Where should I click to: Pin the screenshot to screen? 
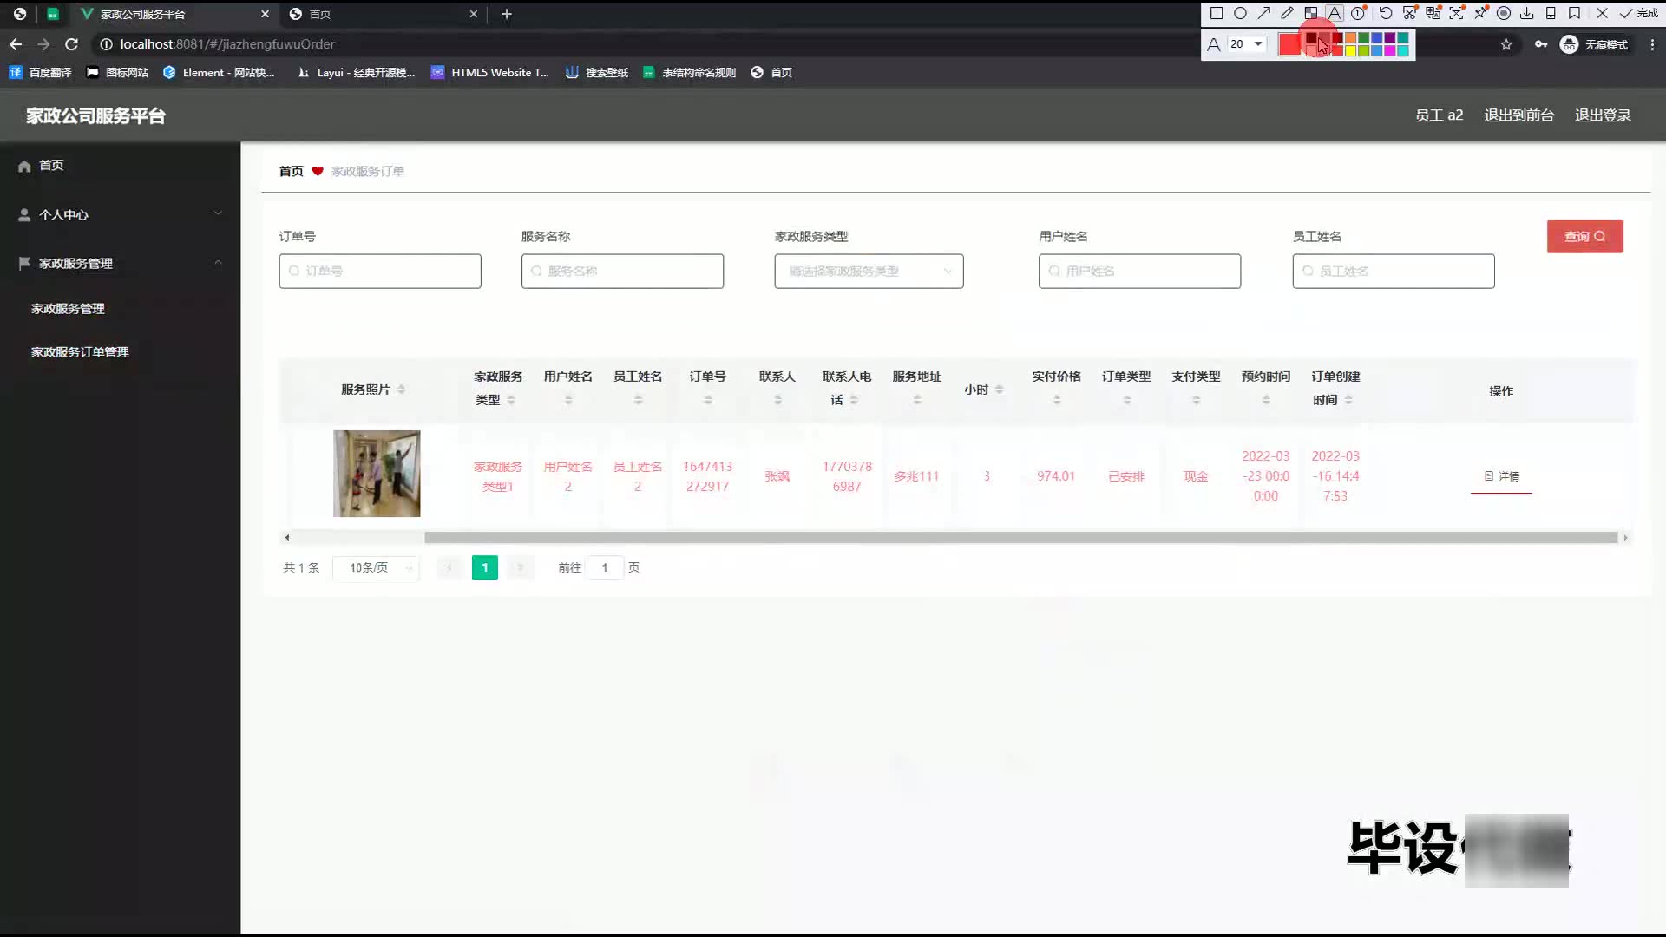pyautogui.click(x=1480, y=13)
